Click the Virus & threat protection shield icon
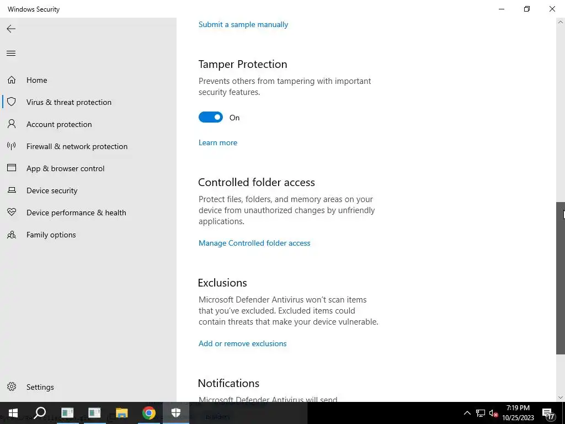Screen dimensions: 565x424 [x=12, y=102]
